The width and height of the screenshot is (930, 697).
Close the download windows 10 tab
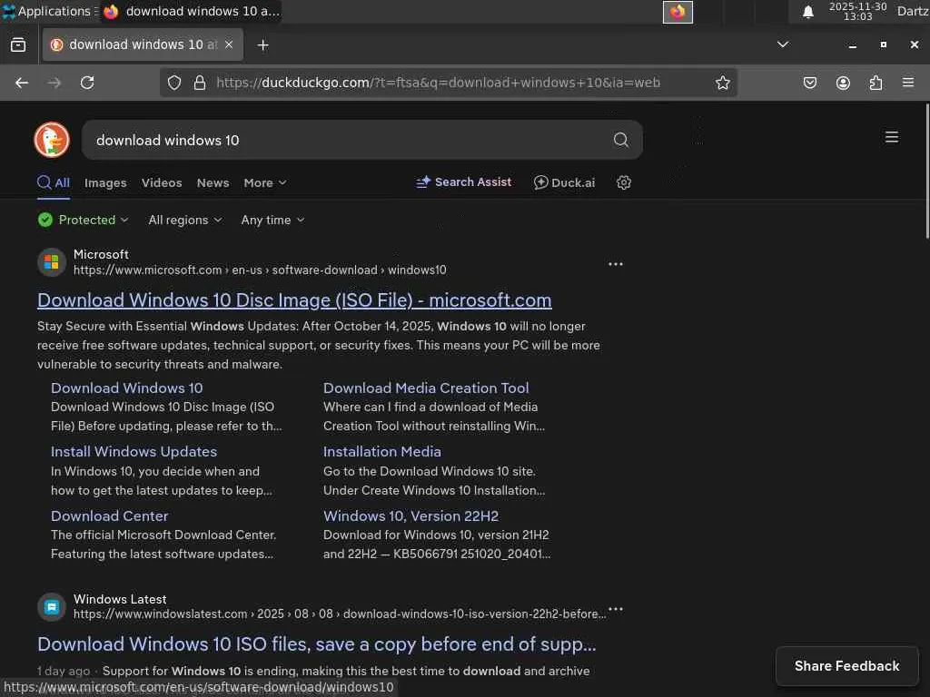click(x=229, y=44)
